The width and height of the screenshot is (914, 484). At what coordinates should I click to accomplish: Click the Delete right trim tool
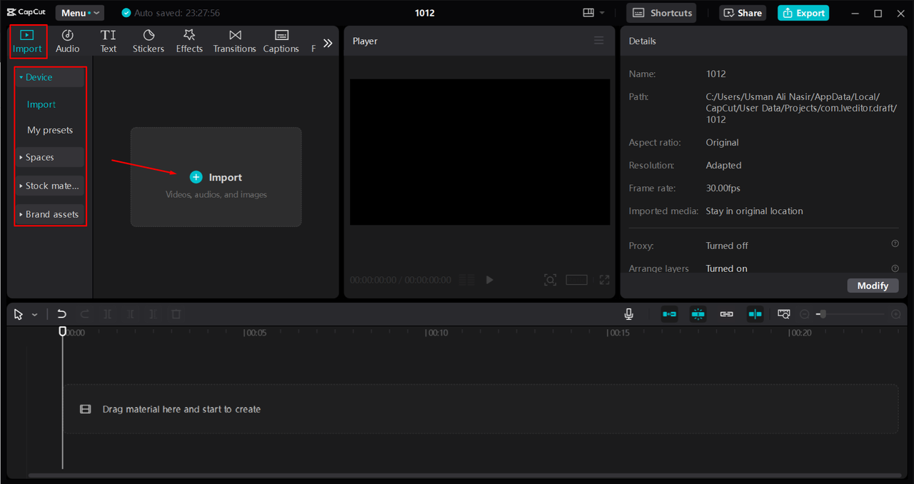click(x=154, y=314)
